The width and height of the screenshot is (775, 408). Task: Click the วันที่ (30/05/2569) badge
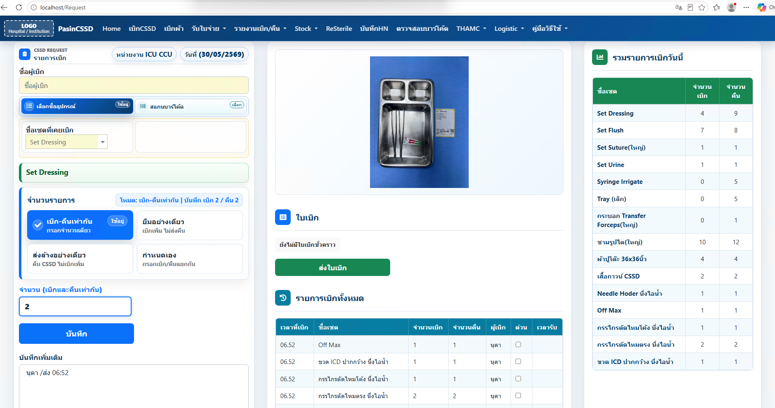[214, 54]
